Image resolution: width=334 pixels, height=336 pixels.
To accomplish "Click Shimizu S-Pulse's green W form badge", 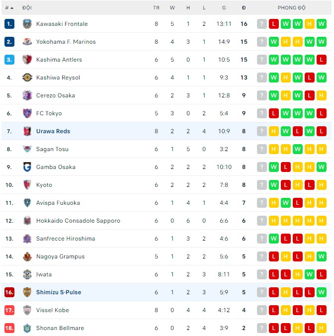I will coord(322,292).
